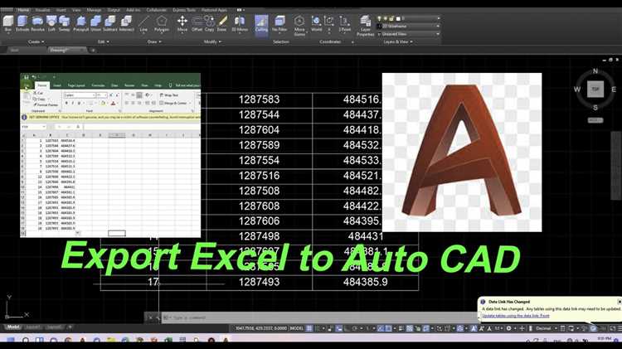Image resolution: width=622 pixels, height=349 pixels.
Task: Click the Excel File tab
Action: 27,86
